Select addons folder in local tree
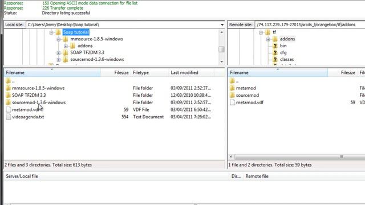Viewport: 365px width, 205px height. (x=85, y=46)
